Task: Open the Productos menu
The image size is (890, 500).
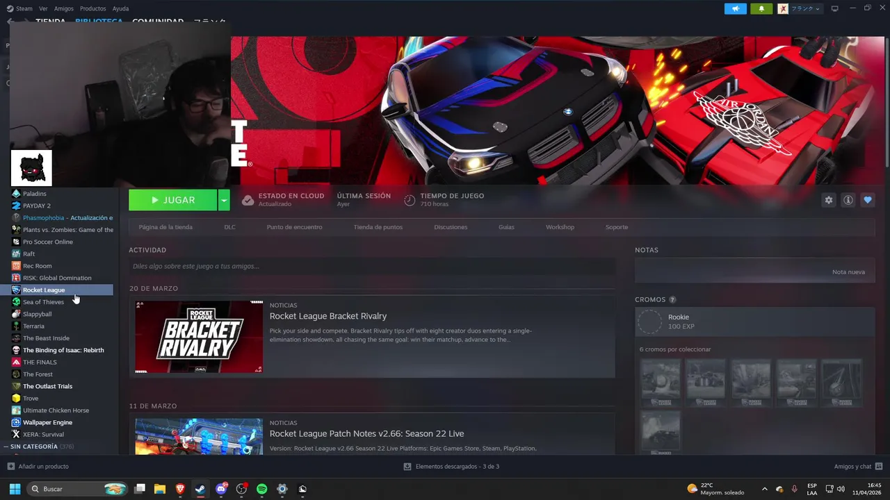Action: coord(93,8)
